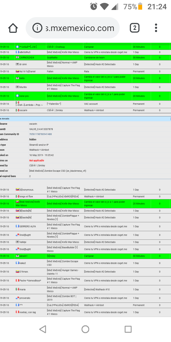This screenshot has height=342, width=171.
Task: Tap the mxemexico.com address bar
Action: [x=73, y=28]
